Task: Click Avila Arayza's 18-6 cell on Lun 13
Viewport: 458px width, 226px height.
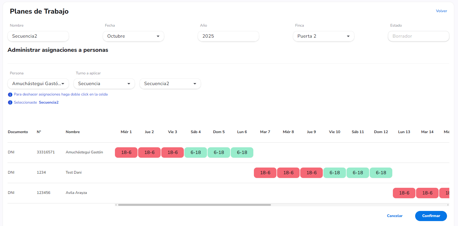Action: [404, 193]
